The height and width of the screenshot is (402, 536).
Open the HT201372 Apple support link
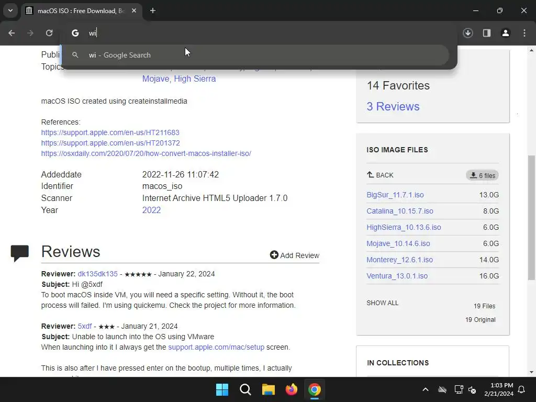point(110,143)
